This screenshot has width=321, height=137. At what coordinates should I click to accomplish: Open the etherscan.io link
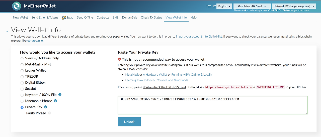pos(35,41)
